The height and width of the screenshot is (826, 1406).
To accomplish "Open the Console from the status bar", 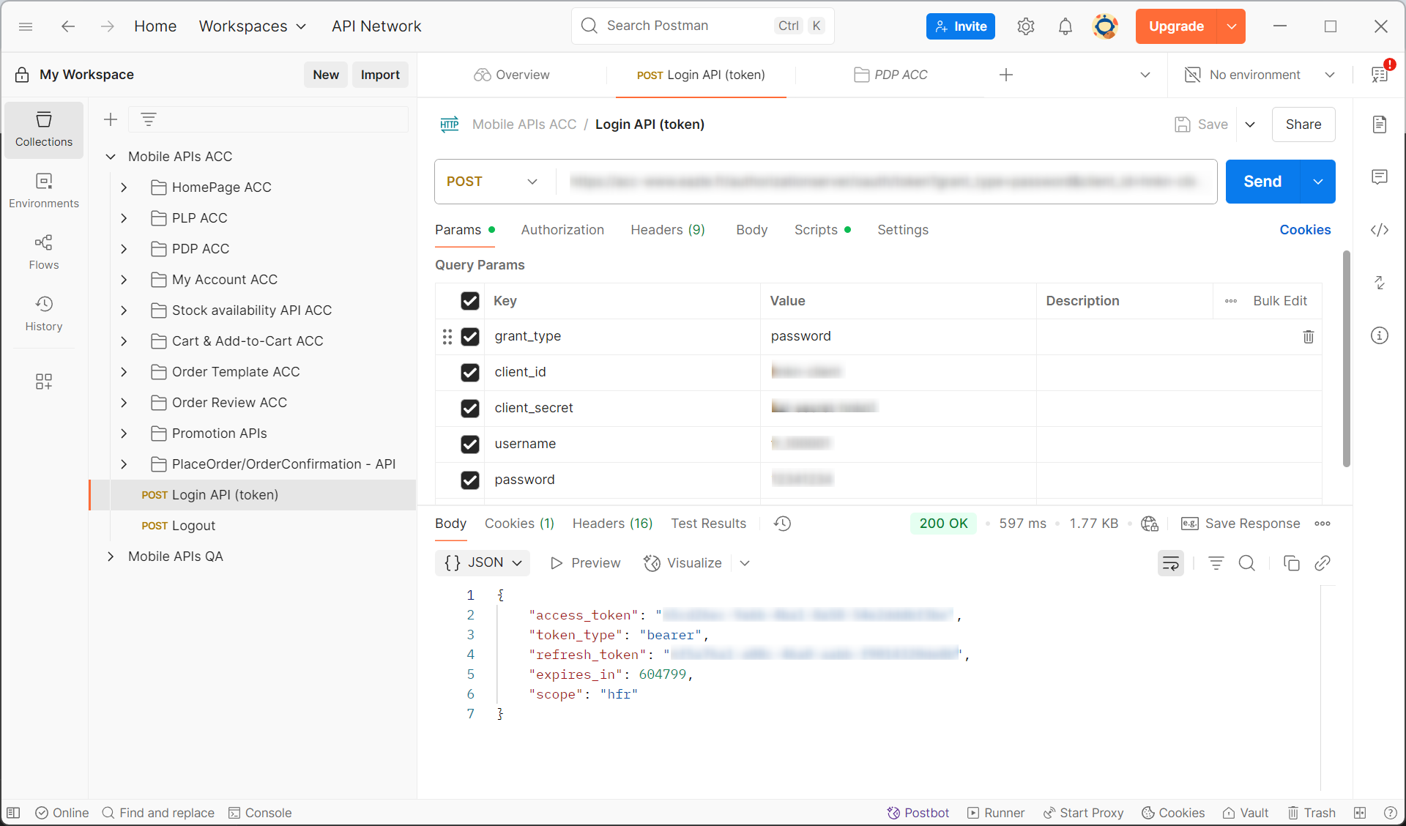I will (x=260, y=813).
